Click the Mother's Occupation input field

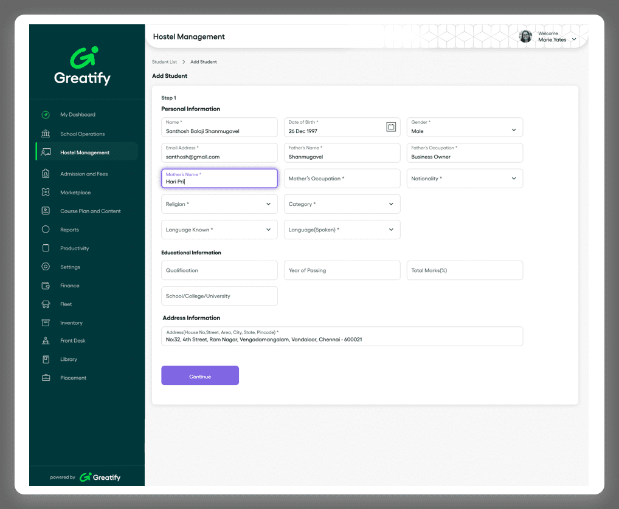pyautogui.click(x=342, y=179)
